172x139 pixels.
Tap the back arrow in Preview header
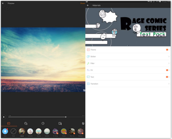click(x=3, y=3)
